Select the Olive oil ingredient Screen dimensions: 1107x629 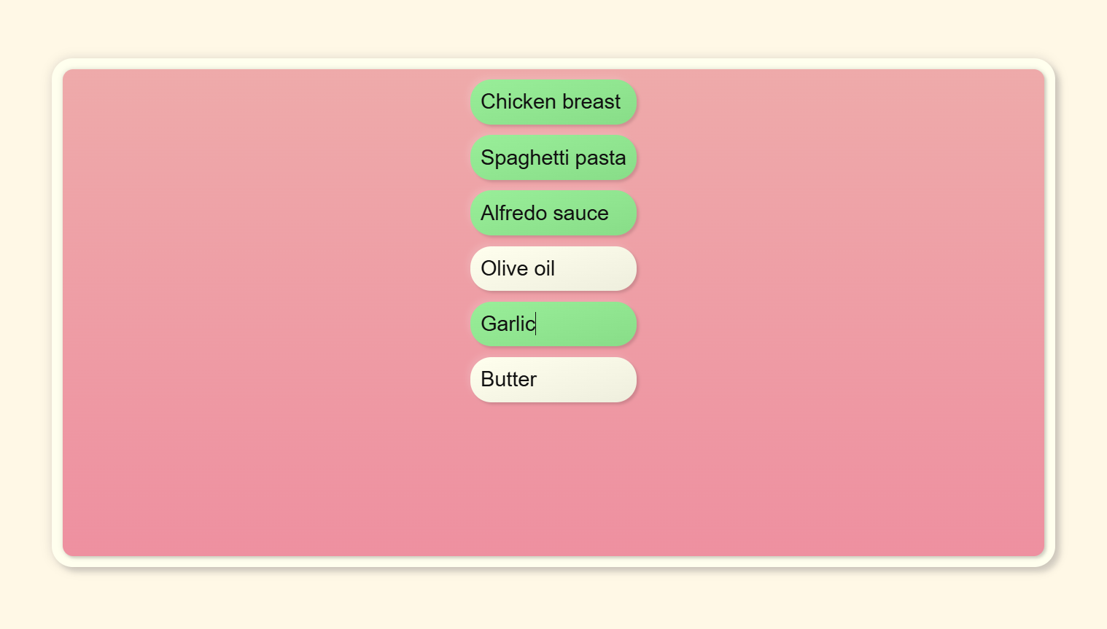click(553, 268)
